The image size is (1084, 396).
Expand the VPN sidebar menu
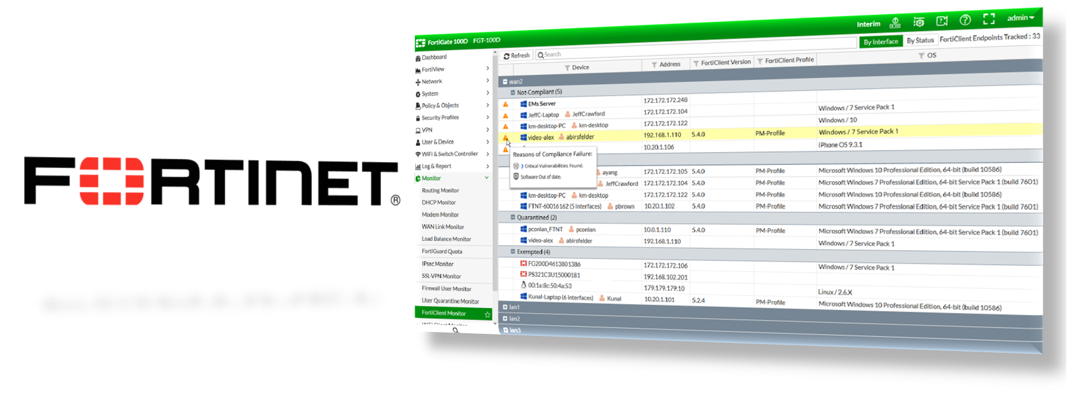click(452, 131)
